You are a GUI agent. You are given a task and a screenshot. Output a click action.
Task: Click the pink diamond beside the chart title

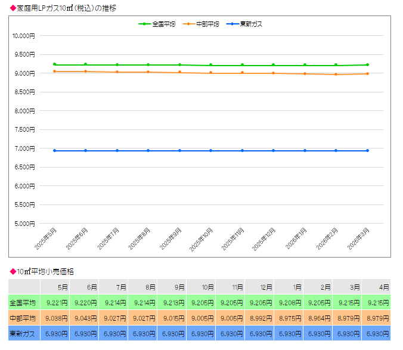12,7
